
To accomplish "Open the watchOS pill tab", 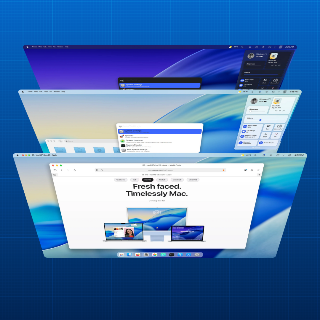I will 177,180.
